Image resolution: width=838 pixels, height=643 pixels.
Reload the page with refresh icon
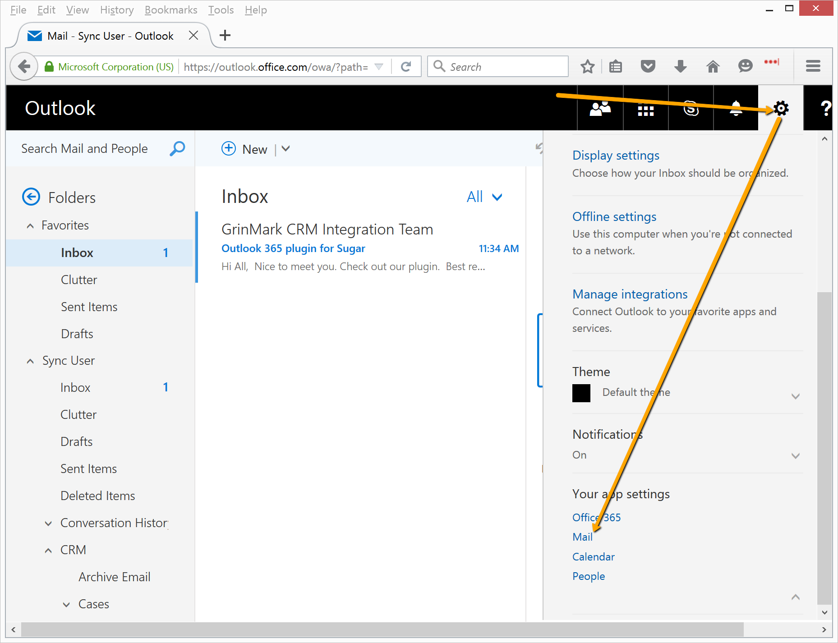point(406,67)
